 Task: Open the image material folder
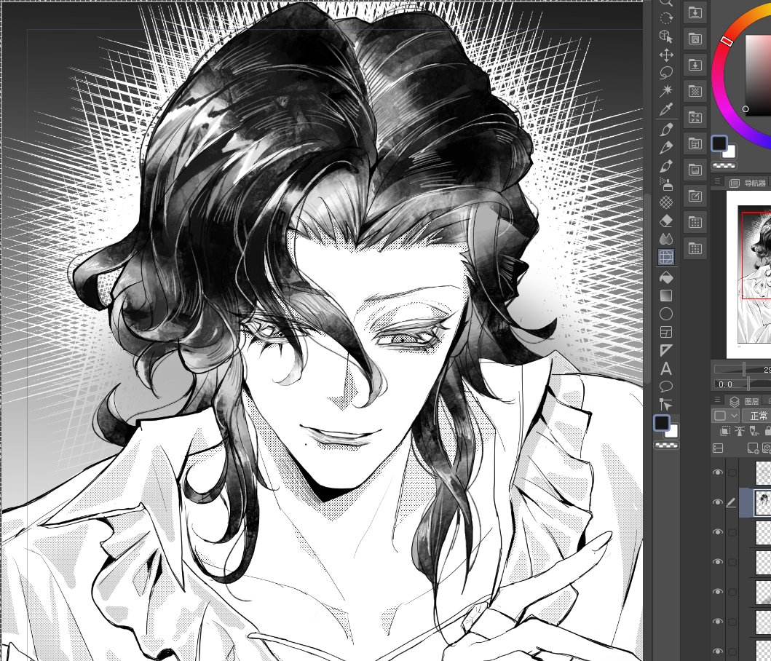[695, 170]
